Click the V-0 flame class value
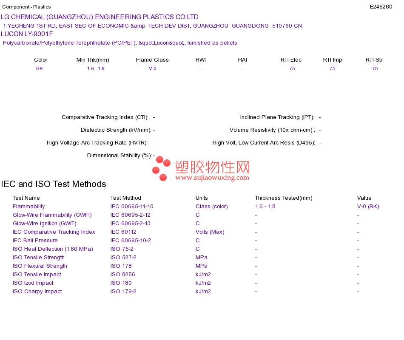Screen dimensions: 404x340 [x=153, y=68]
